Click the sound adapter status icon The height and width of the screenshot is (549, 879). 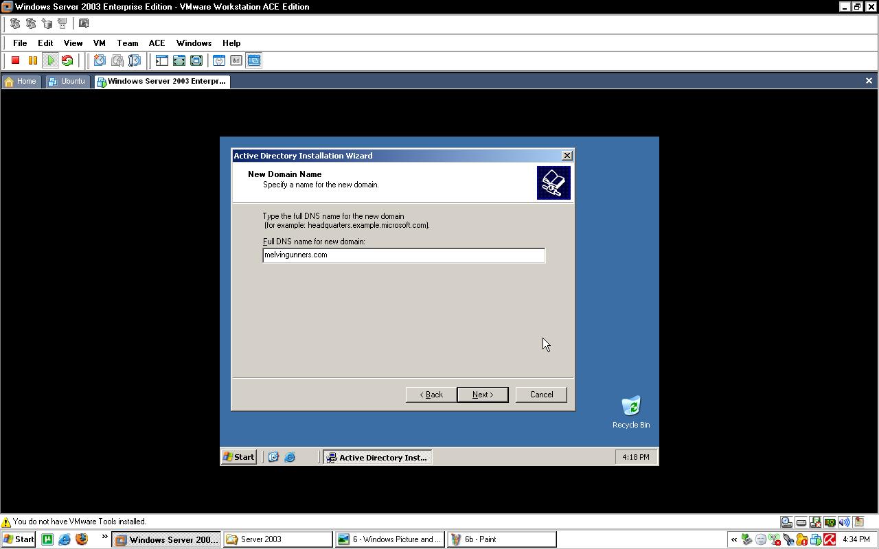pyautogui.click(x=844, y=522)
